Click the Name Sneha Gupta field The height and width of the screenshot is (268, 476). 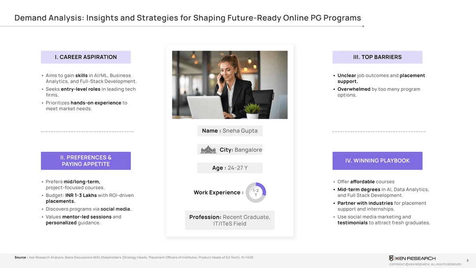click(x=230, y=131)
